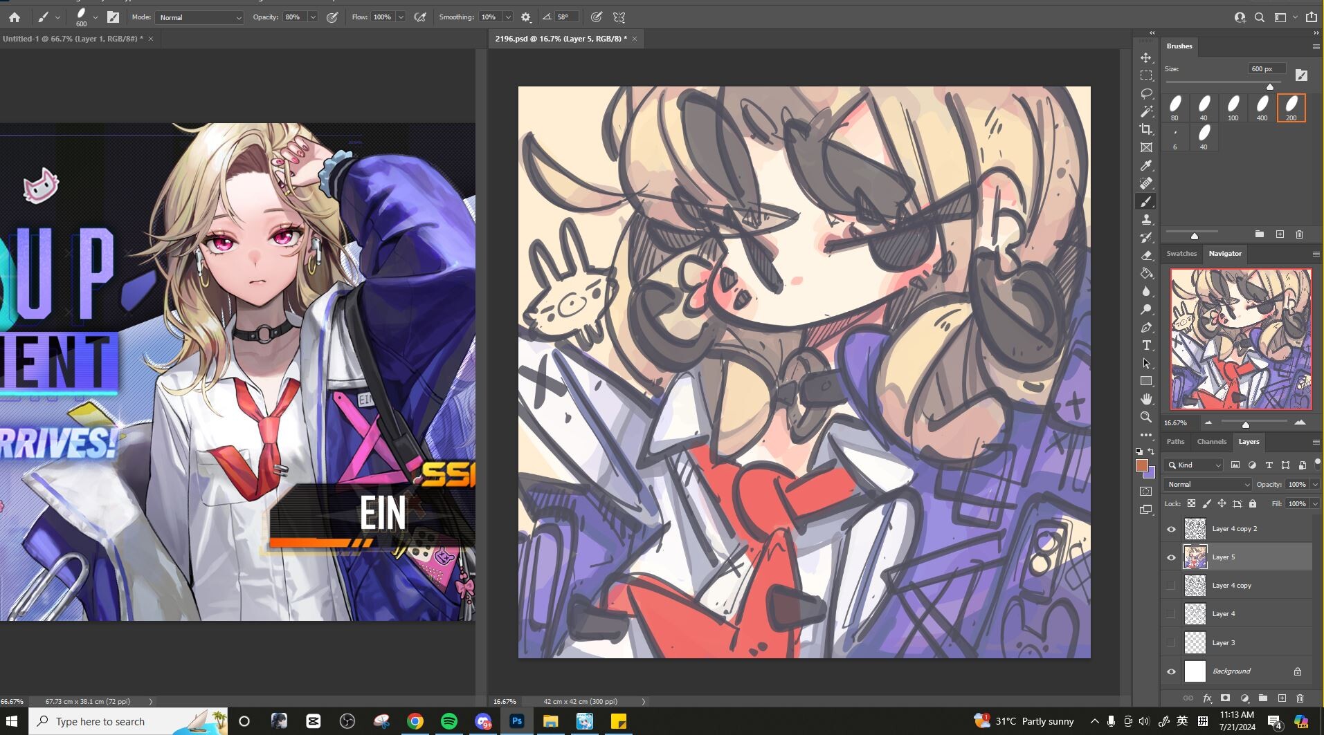Delete layer using Layers panel trash icon
1324x735 pixels.
pos(1300,698)
